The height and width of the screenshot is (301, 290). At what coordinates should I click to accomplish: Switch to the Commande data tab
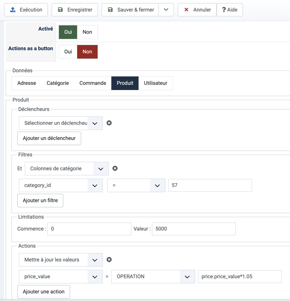click(93, 83)
